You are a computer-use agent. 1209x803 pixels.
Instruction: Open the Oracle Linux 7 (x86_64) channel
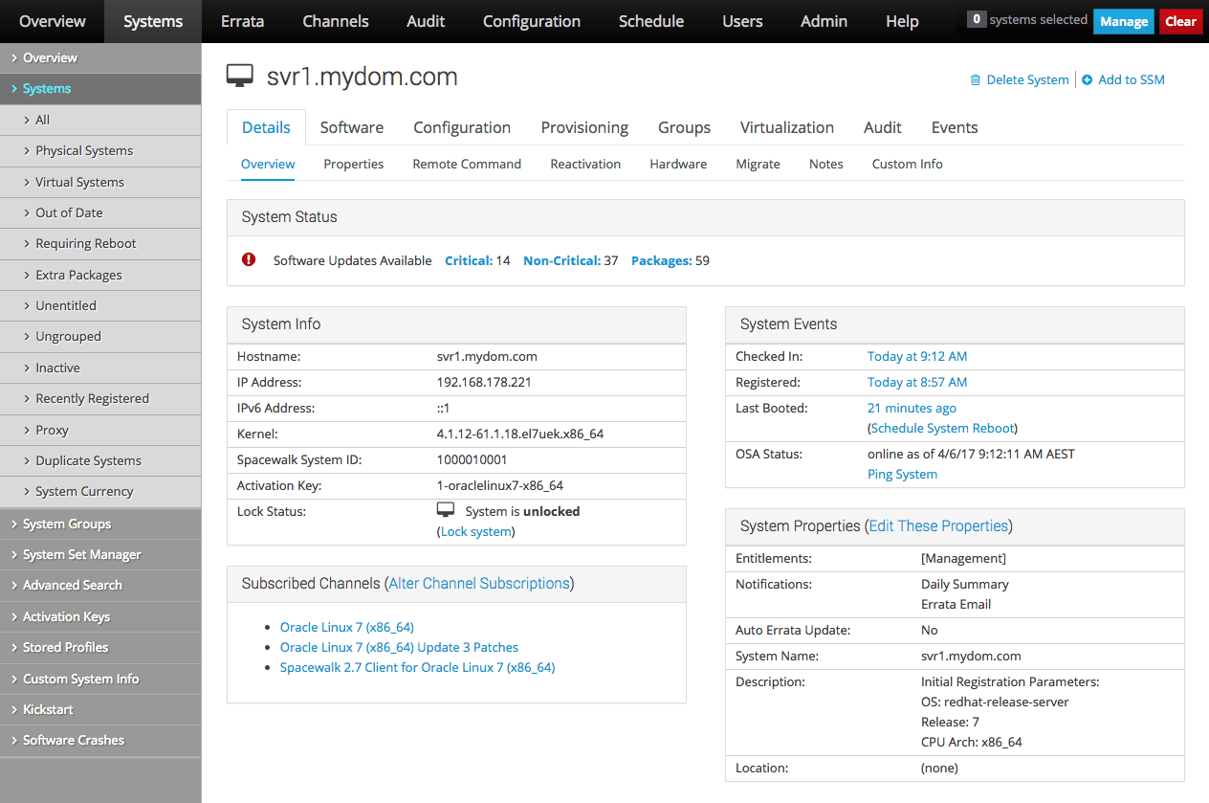pyautogui.click(x=347, y=627)
